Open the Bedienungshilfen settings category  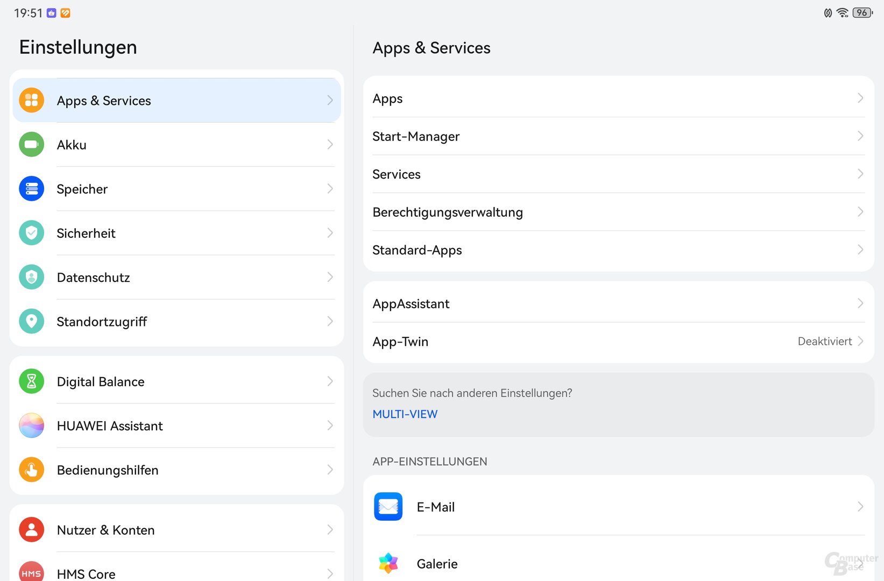[x=176, y=470]
